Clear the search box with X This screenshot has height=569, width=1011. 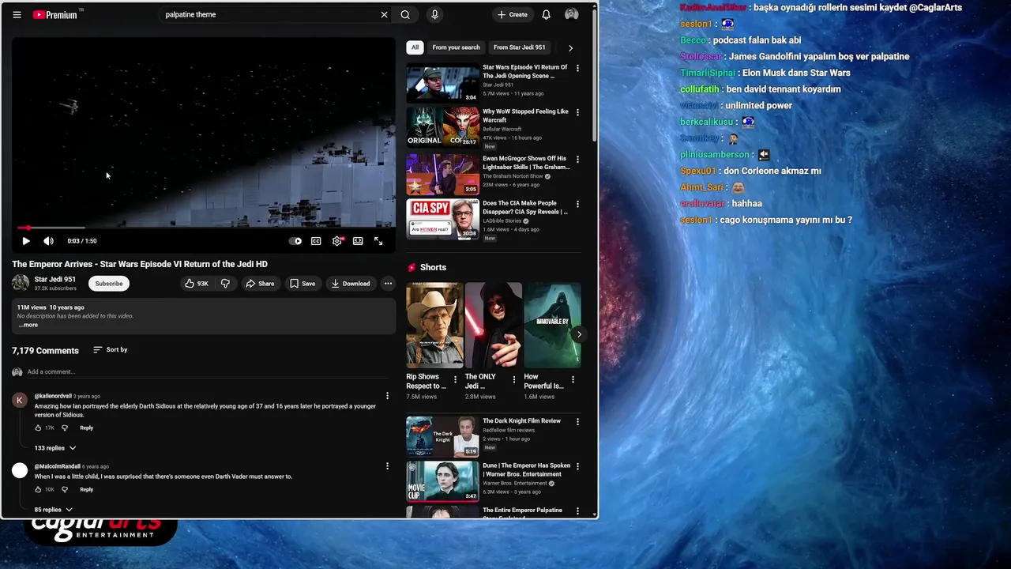(x=384, y=14)
